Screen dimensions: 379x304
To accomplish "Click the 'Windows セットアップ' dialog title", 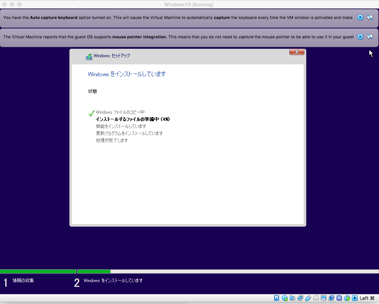I will 112,56.
